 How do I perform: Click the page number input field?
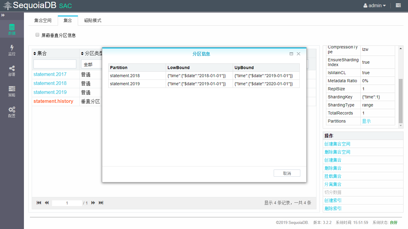point(67,203)
